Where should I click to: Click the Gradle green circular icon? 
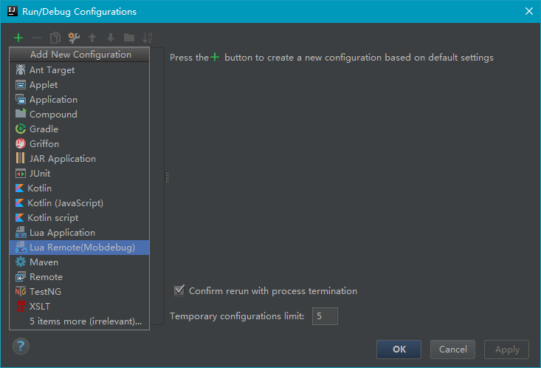point(21,129)
